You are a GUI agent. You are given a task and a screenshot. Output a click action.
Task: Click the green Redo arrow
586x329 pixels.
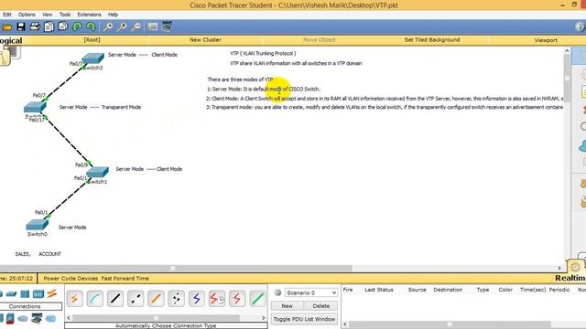[91, 27]
